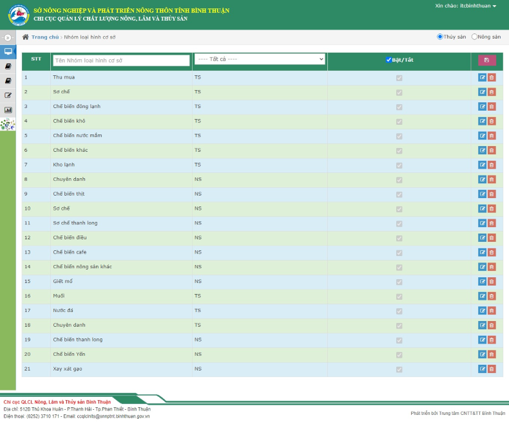The width and height of the screenshot is (509, 422).
Task: Open the itcbinhthuan user menu
Action: (474, 6)
